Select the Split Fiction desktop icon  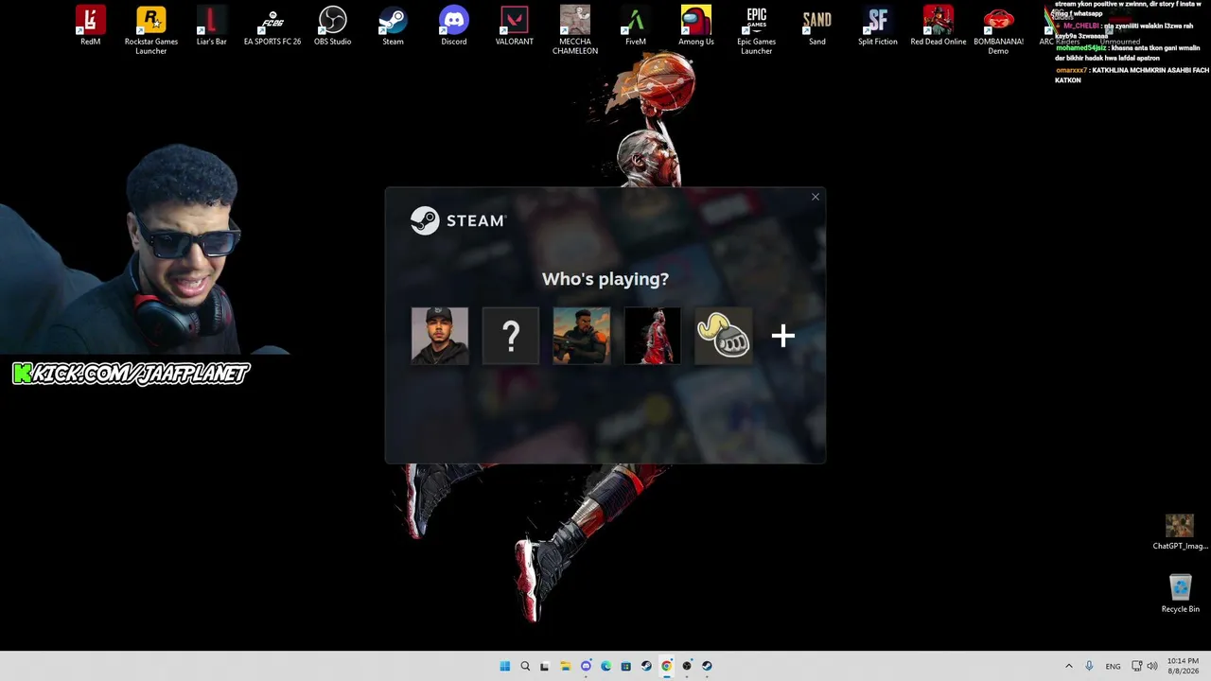[x=878, y=26]
